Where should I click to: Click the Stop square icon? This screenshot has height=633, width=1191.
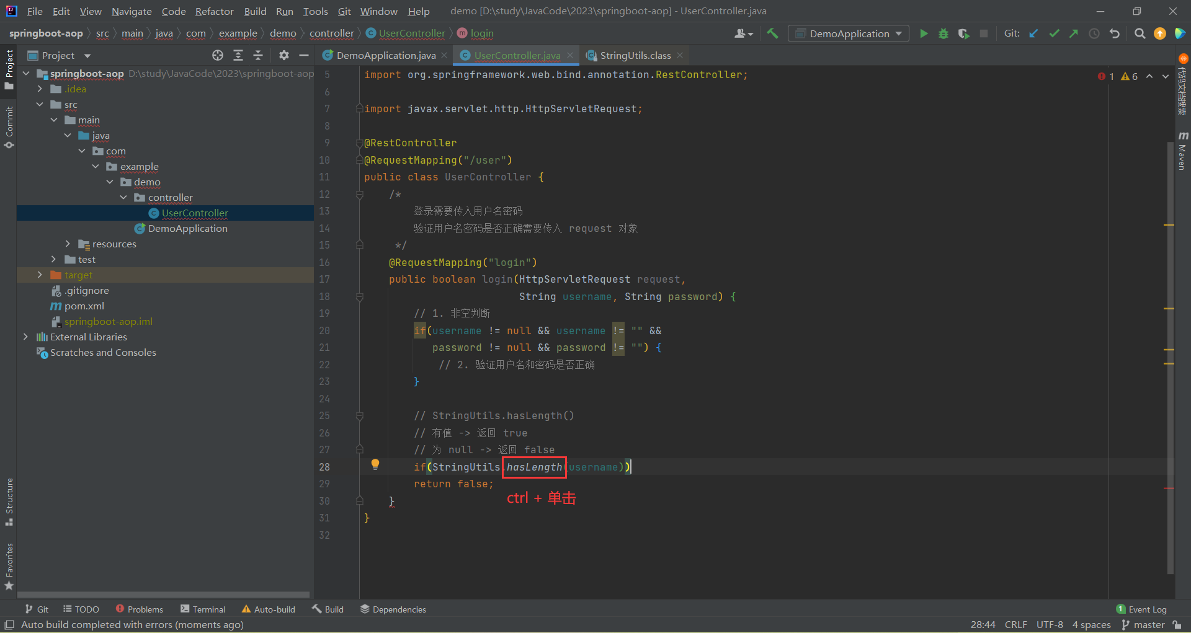[x=984, y=33]
